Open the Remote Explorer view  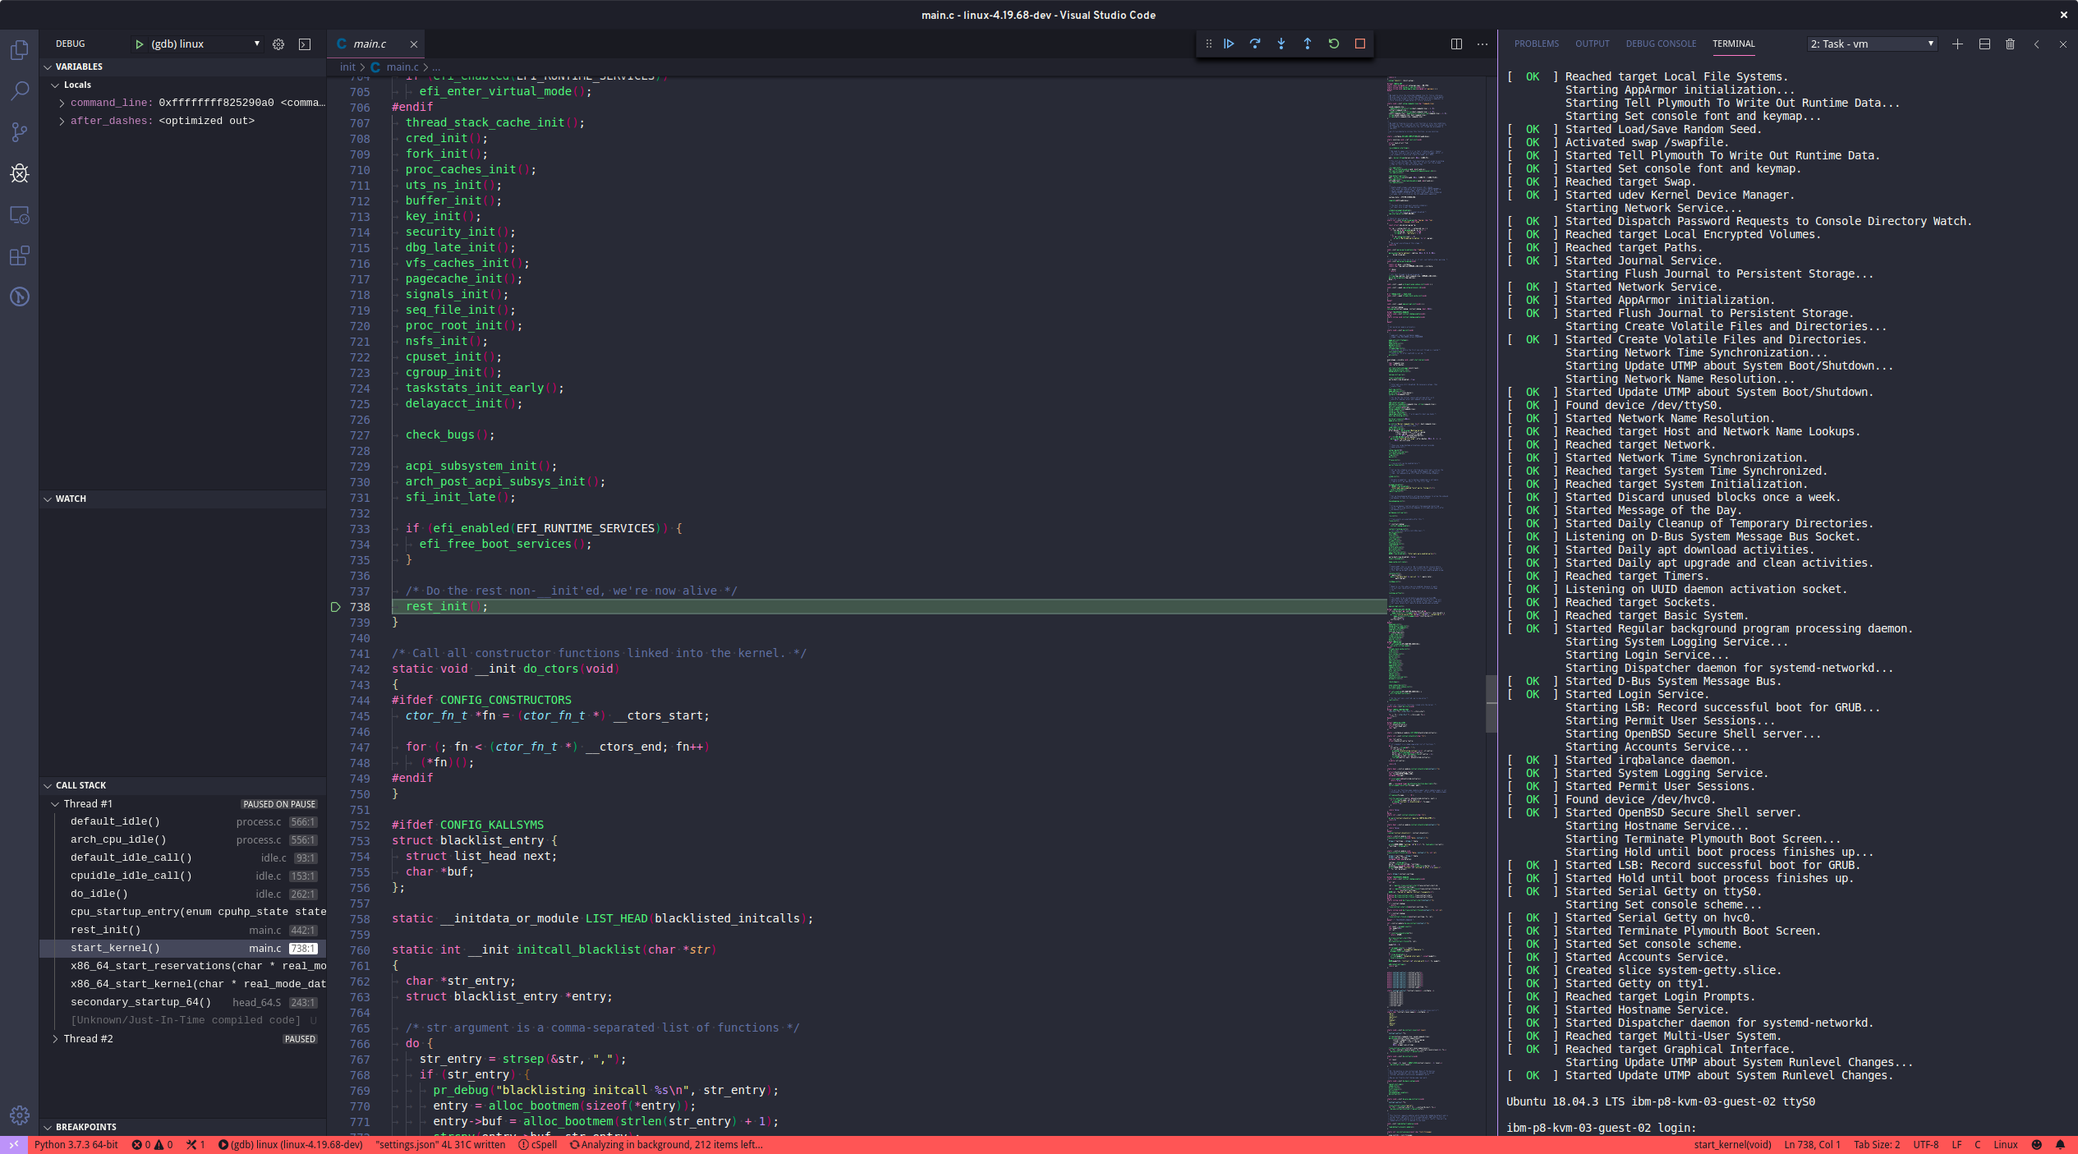pos(20,215)
